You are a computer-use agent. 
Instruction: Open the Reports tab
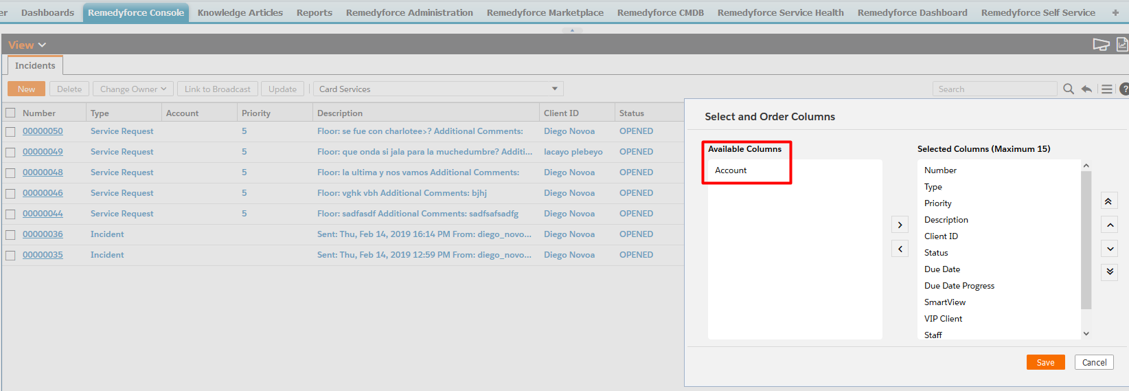(315, 12)
